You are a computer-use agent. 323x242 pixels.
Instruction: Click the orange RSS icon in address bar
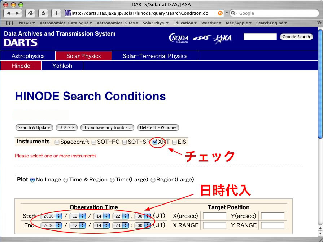coord(220,13)
